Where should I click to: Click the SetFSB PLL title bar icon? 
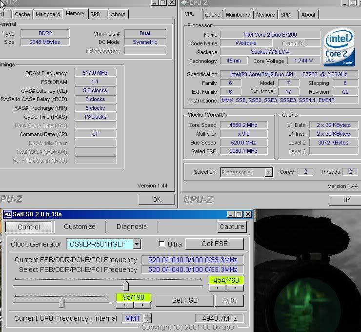pyautogui.click(x=7, y=214)
